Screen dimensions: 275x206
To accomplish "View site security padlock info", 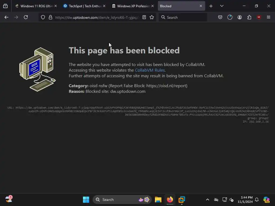I will 50,17.
